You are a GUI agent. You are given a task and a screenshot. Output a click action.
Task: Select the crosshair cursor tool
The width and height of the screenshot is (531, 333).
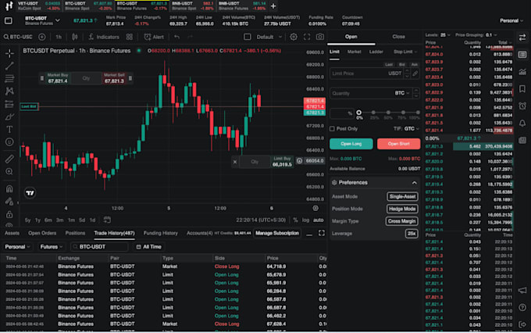coord(9,53)
